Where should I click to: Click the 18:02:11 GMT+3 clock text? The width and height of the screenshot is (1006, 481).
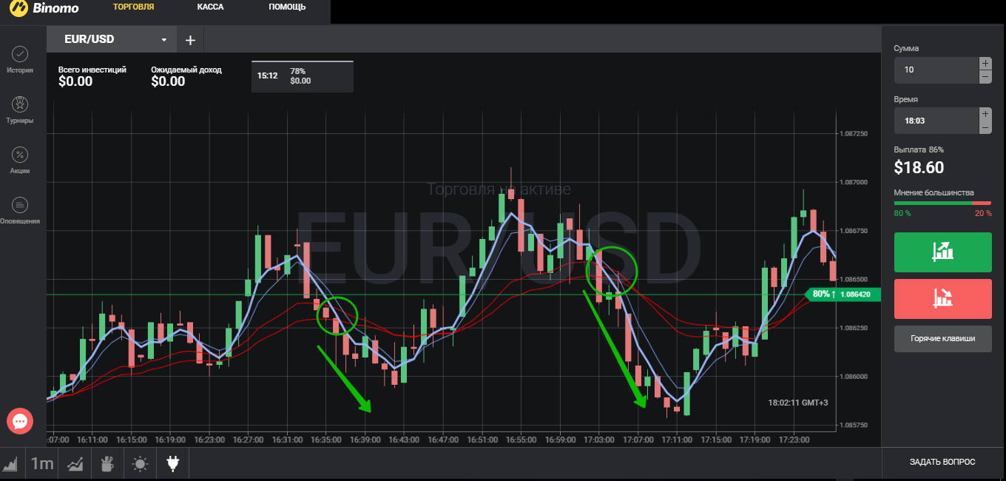[798, 403]
